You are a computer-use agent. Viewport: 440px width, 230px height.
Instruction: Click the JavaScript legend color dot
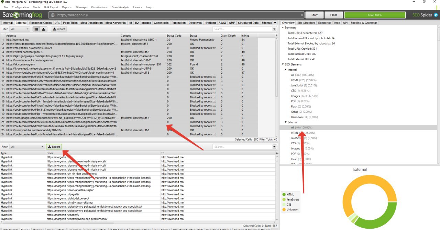coord(284,199)
